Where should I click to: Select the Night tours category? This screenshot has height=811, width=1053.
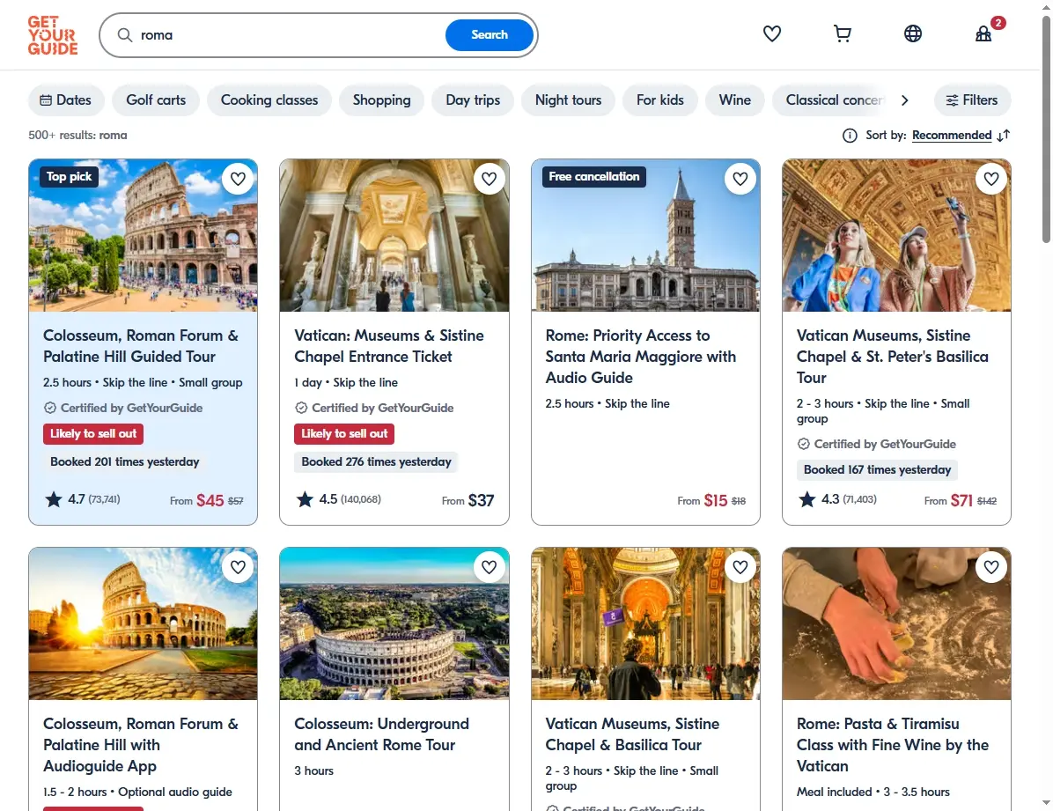click(x=568, y=100)
